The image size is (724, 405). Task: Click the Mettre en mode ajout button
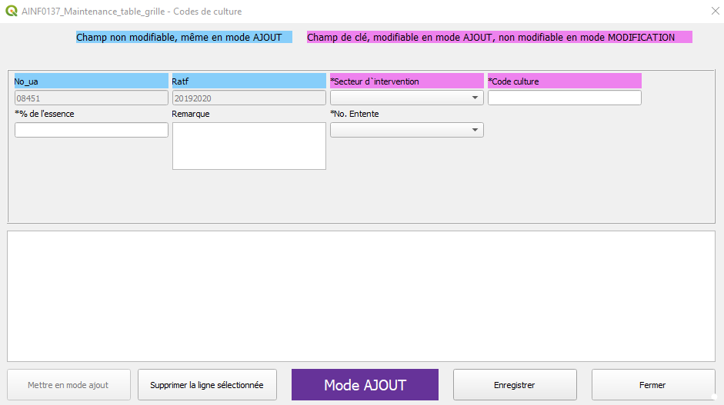coord(68,385)
